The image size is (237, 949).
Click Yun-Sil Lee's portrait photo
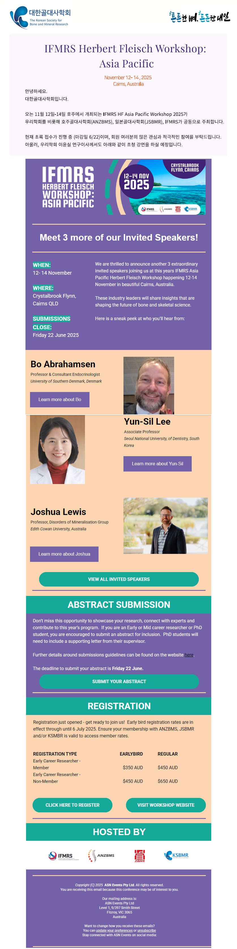pos(57,449)
